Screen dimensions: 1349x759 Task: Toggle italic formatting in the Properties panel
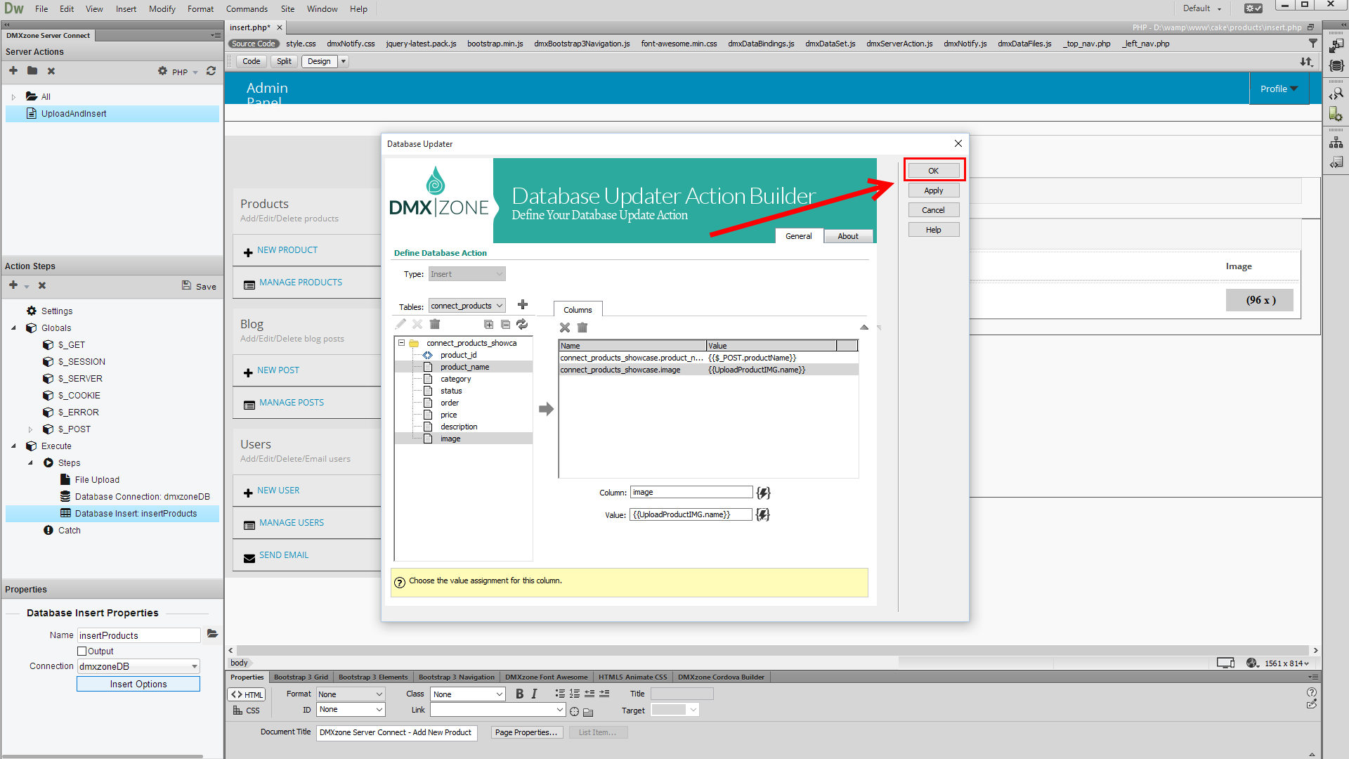point(534,694)
